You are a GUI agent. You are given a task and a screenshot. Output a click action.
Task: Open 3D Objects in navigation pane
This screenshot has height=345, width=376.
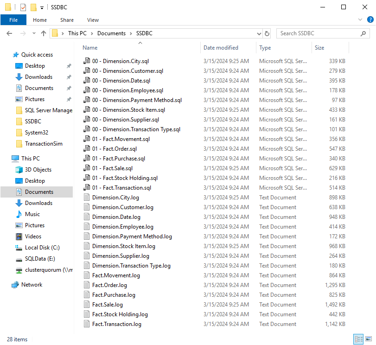(x=38, y=170)
